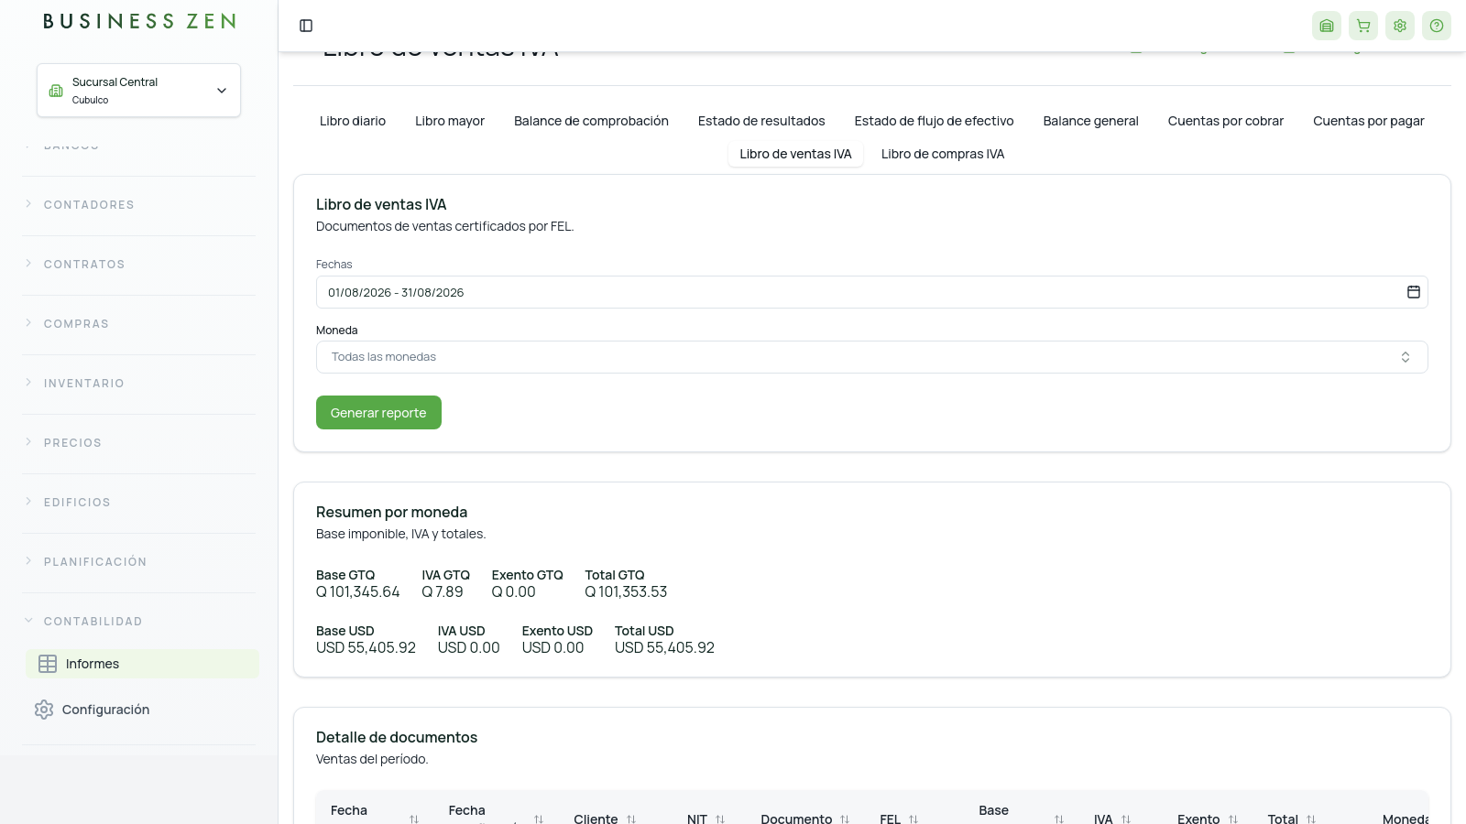Open the Moneda Todas las monedas dropdown

pos(871,357)
